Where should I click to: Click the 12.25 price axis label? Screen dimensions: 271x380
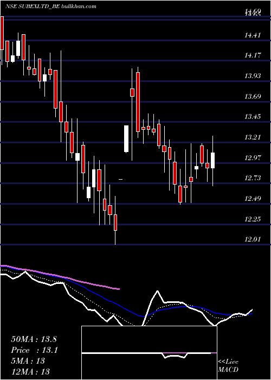(253, 219)
